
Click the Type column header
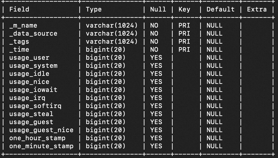pyautogui.click(x=94, y=9)
